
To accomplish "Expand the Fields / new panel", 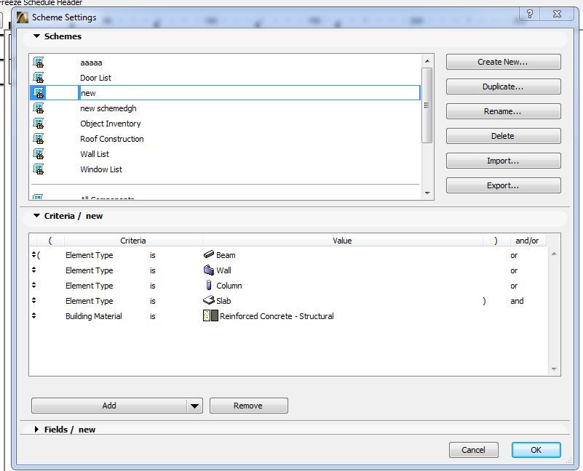I will click(36, 429).
